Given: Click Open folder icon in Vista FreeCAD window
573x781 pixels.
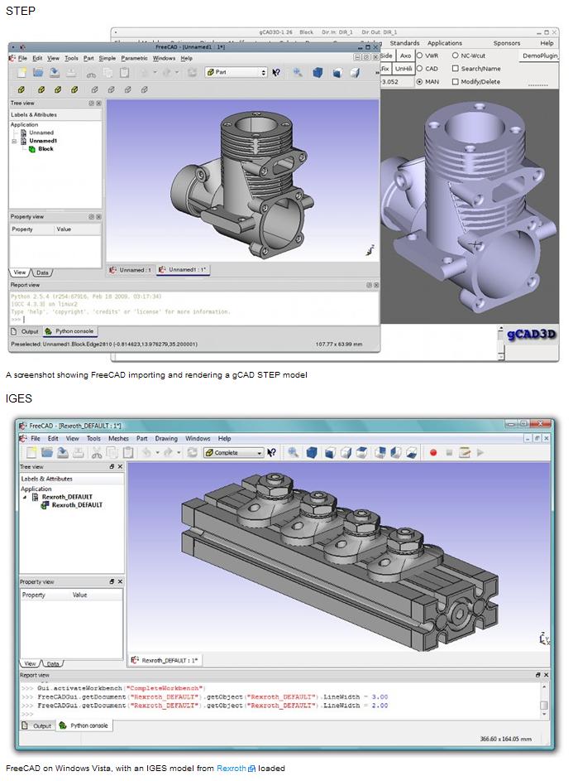Looking at the screenshot, I should point(47,452).
